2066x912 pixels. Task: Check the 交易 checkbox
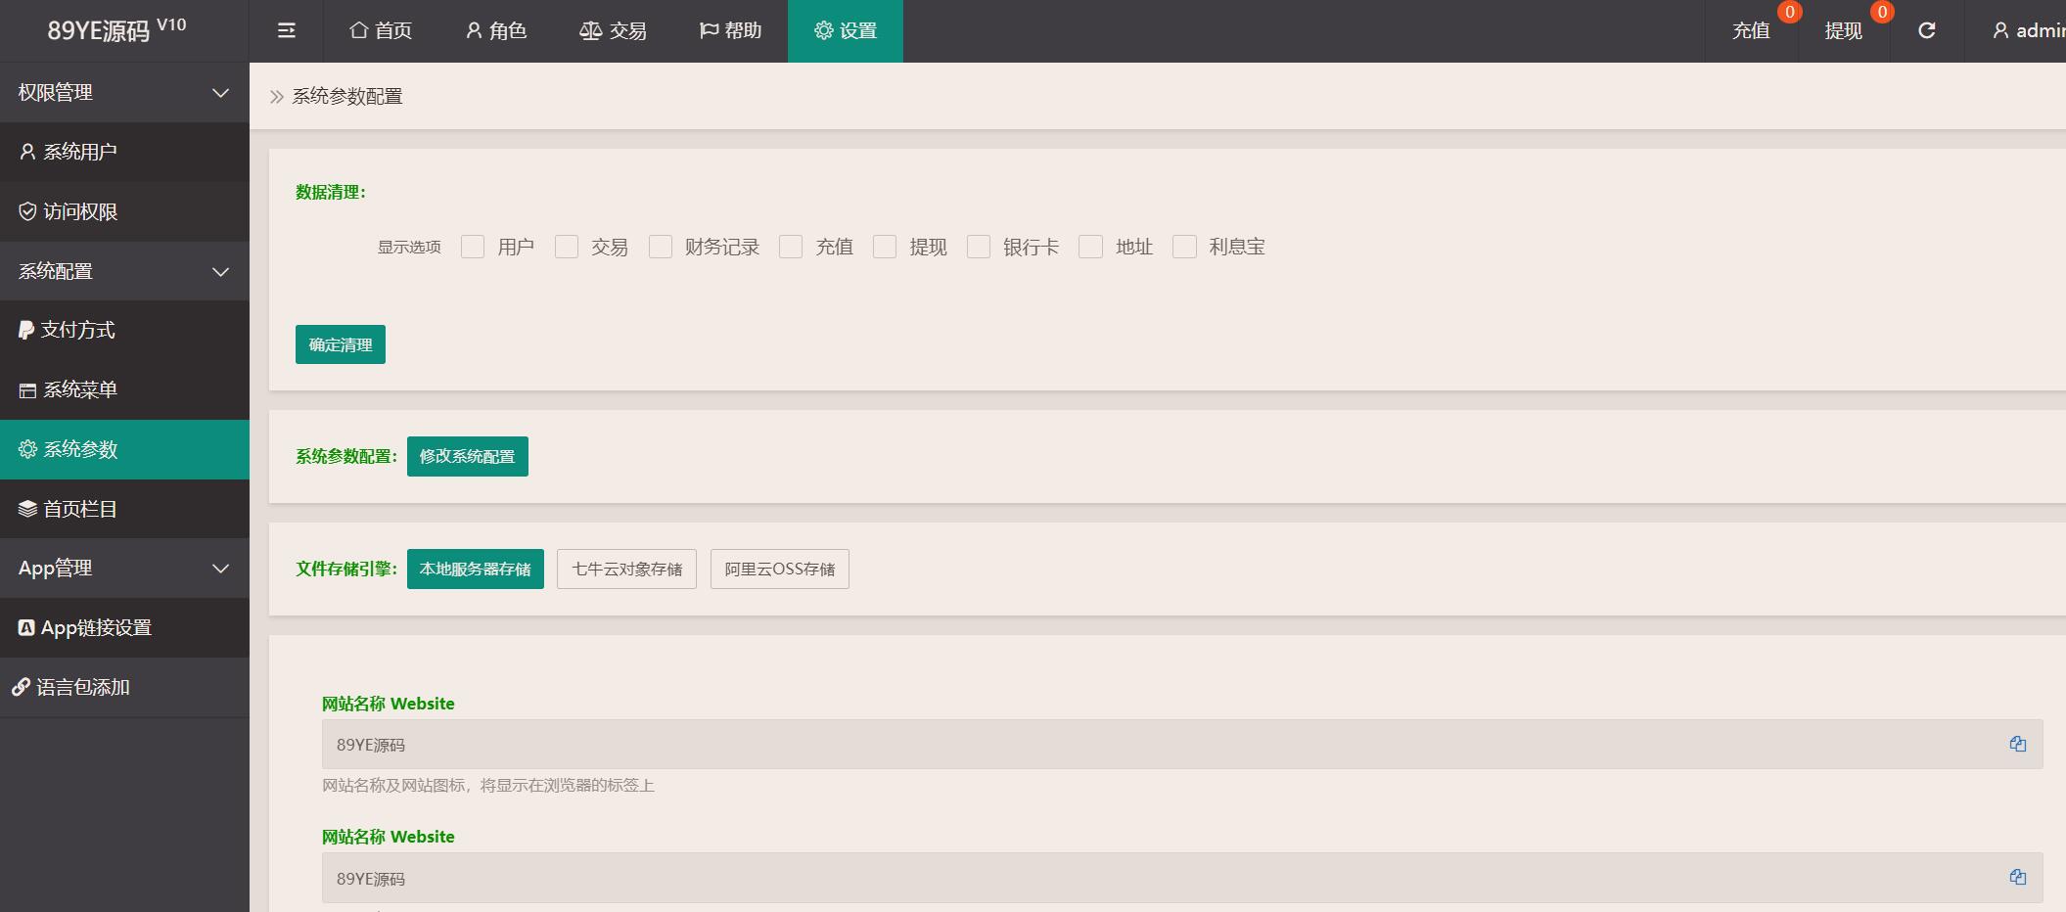tap(567, 247)
